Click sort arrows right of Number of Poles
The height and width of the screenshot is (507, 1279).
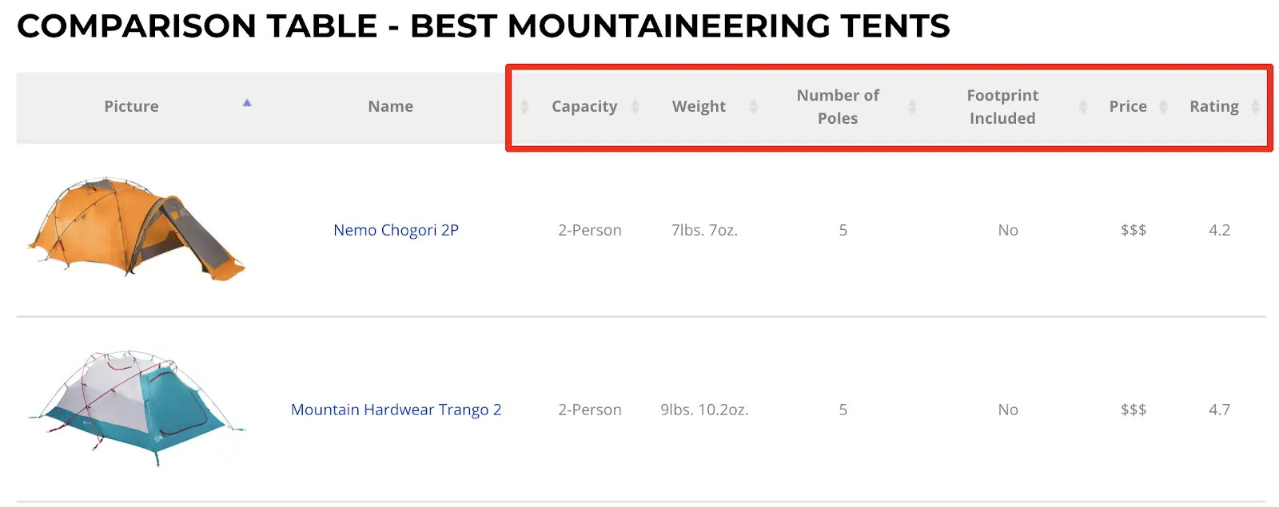[912, 106]
